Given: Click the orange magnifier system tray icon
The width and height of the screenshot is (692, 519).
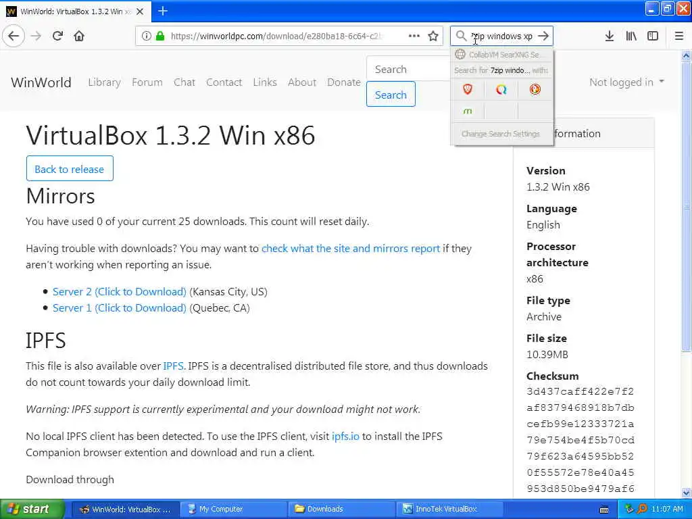Looking at the screenshot, I should [x=642, y=509].
